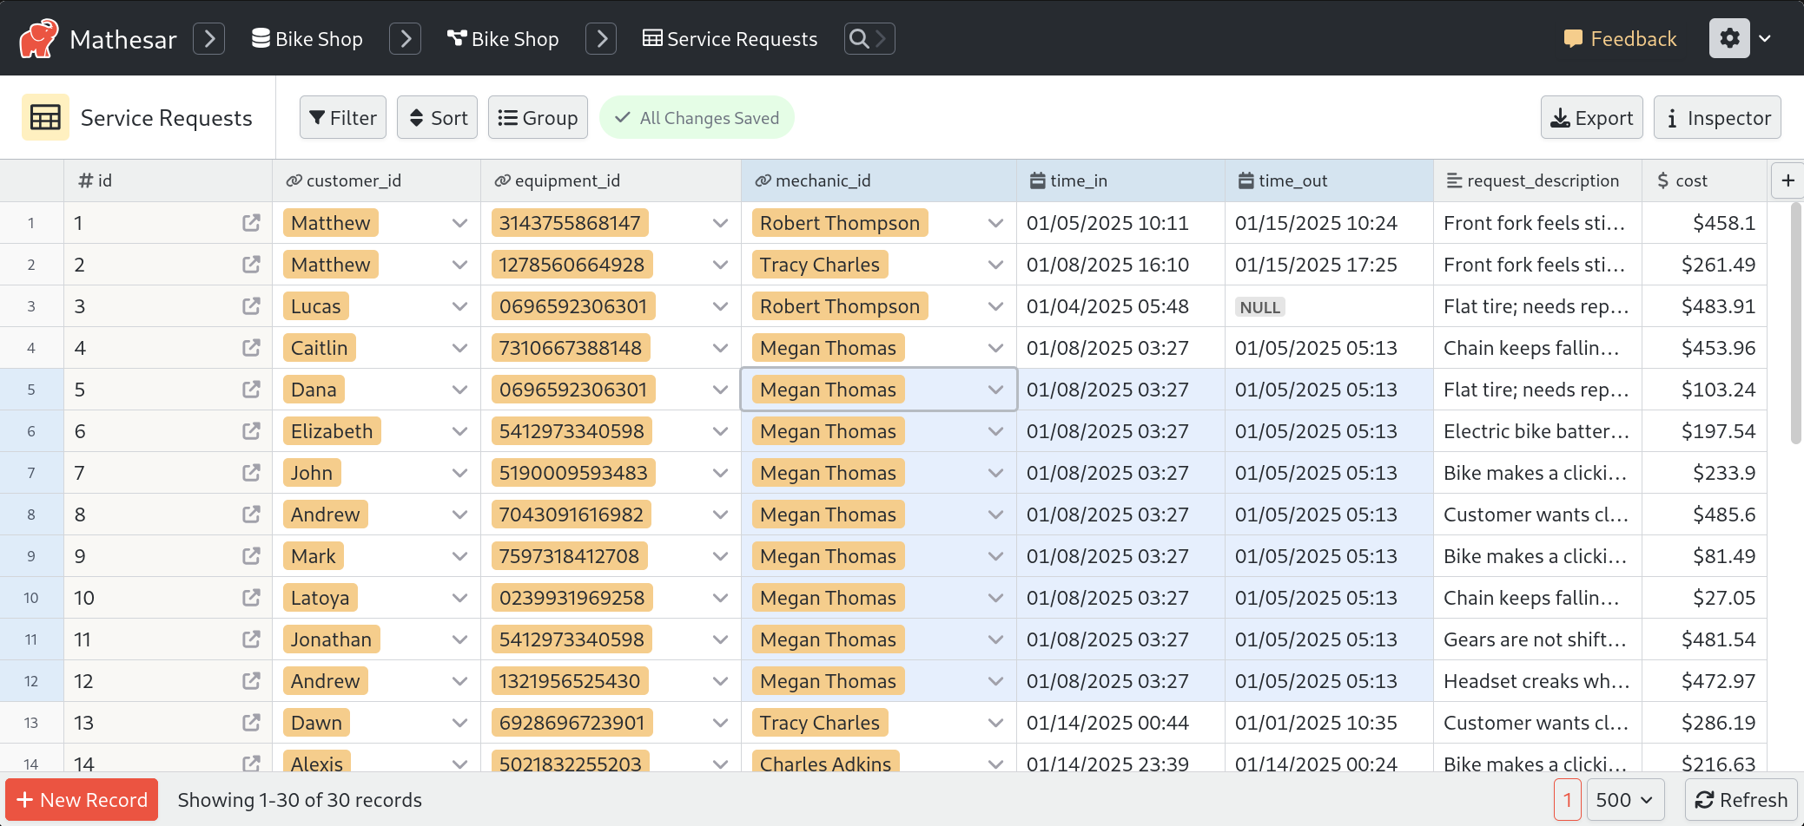Select the Service Requests breadcrumb item
The height and width of the screenshot is (826, 1804).
(x=730, y=39)
